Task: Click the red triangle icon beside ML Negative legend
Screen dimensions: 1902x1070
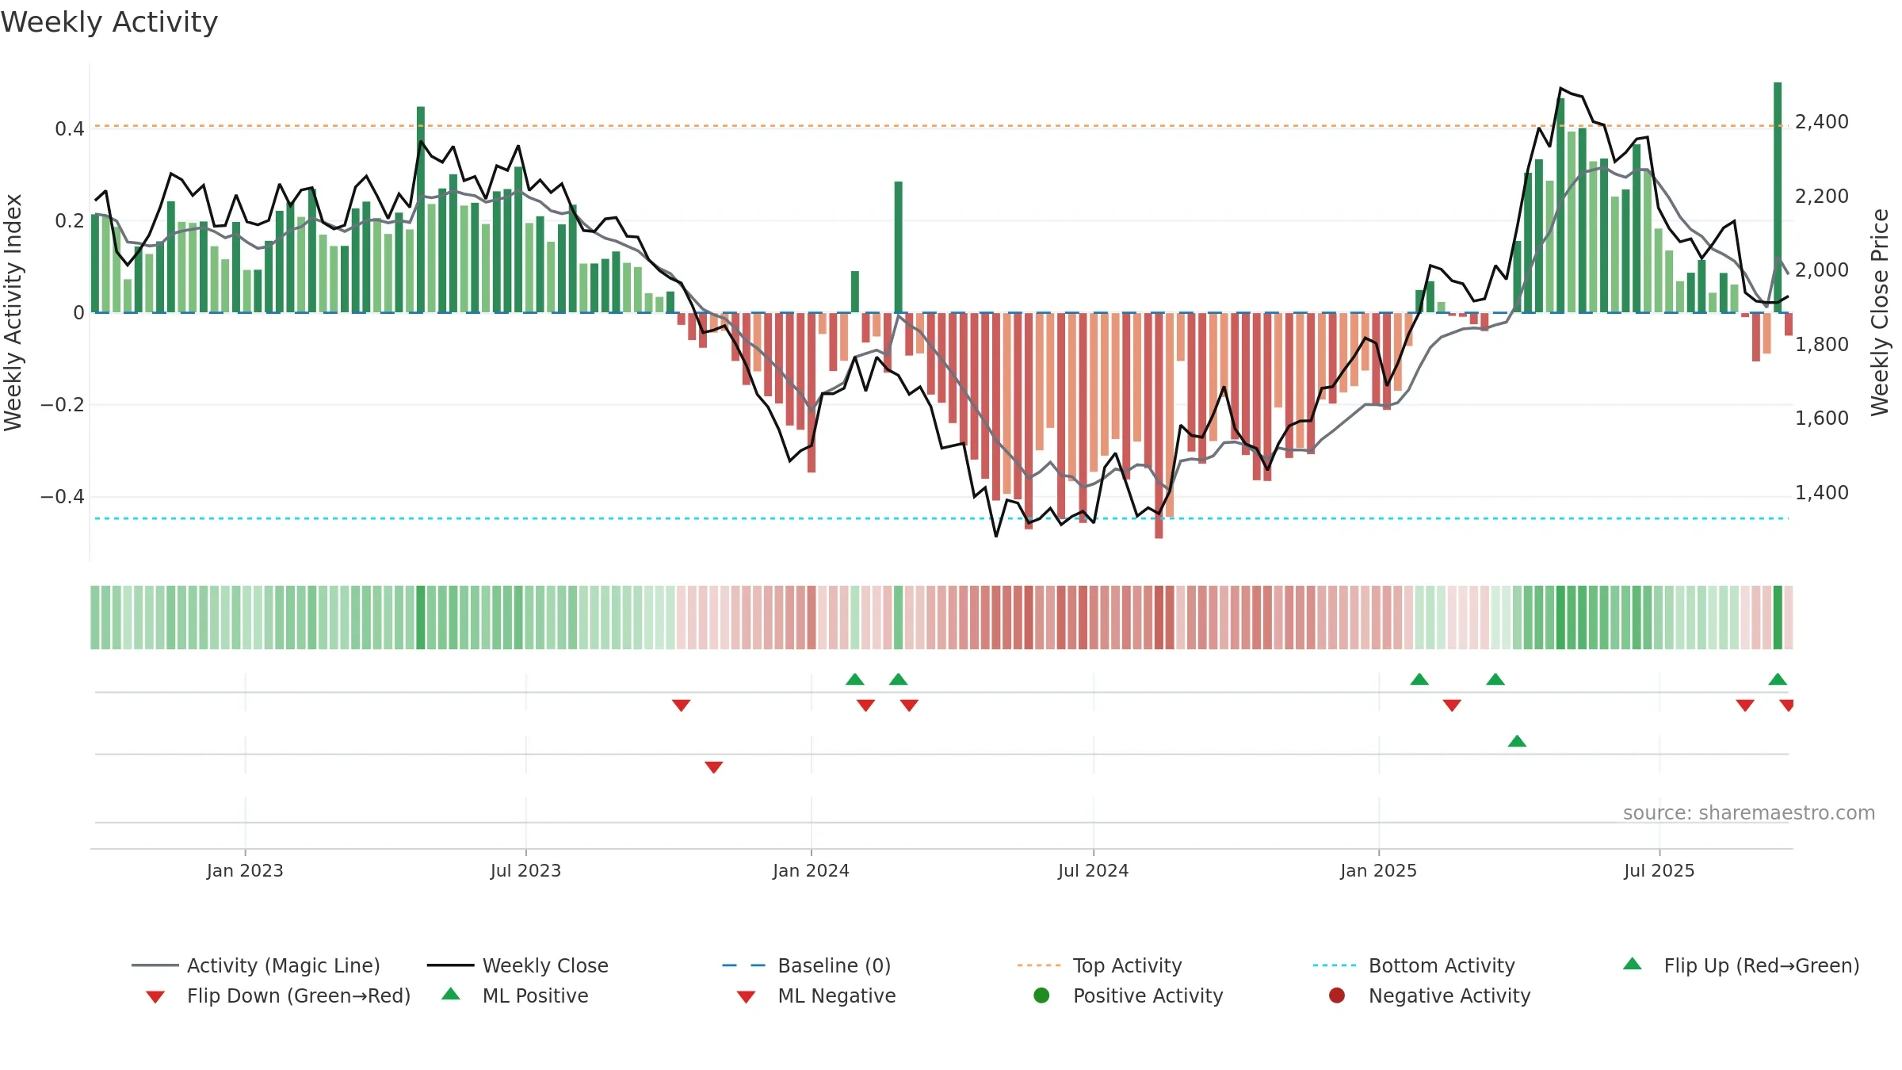Action: pos(747,997)
